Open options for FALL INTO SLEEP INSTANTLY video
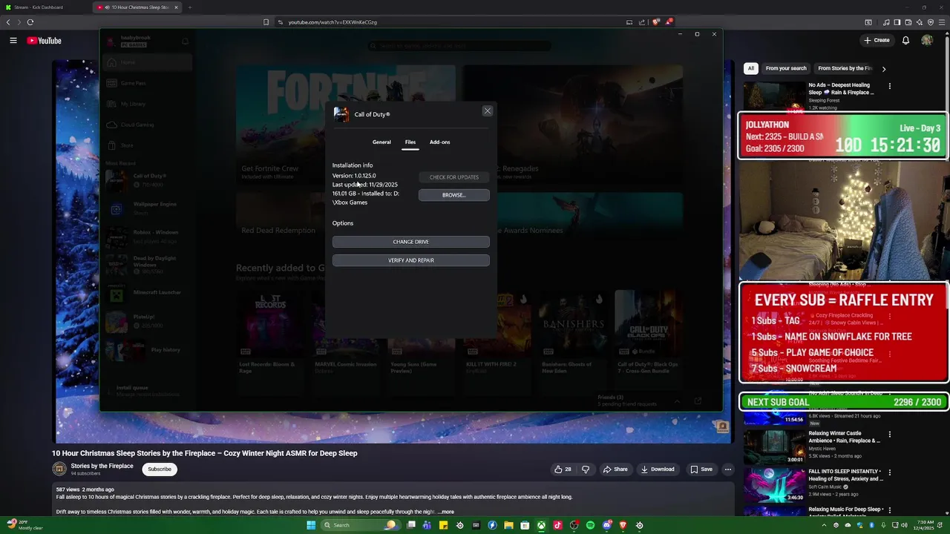950x534 pixels. click(889, 472)
